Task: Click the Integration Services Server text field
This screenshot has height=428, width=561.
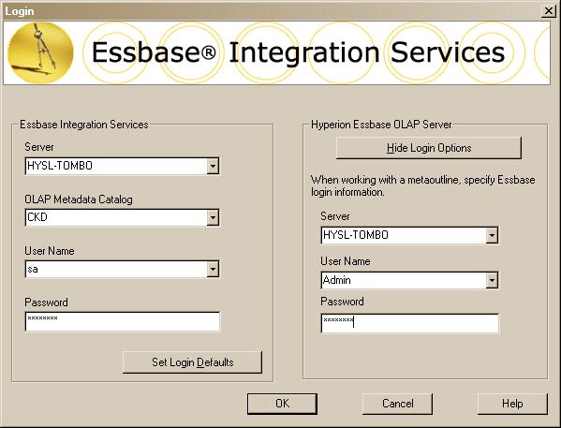Action: (x=116, y=166)
